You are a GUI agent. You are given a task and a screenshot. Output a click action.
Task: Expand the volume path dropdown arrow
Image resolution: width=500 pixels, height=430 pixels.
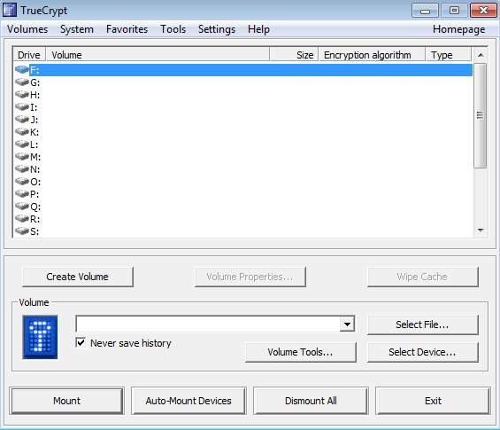pyautogui.click(x=347, y=324)
